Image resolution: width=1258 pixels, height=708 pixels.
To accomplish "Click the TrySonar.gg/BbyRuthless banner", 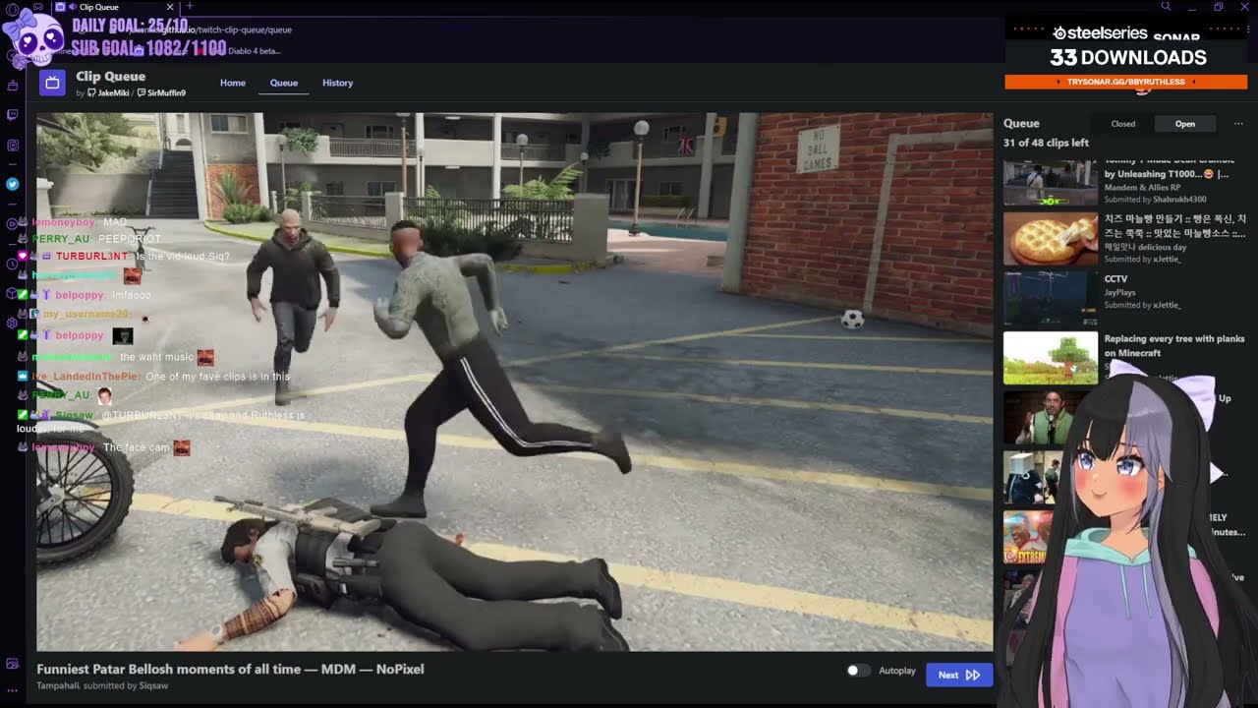I will [x=1126, y=82].
